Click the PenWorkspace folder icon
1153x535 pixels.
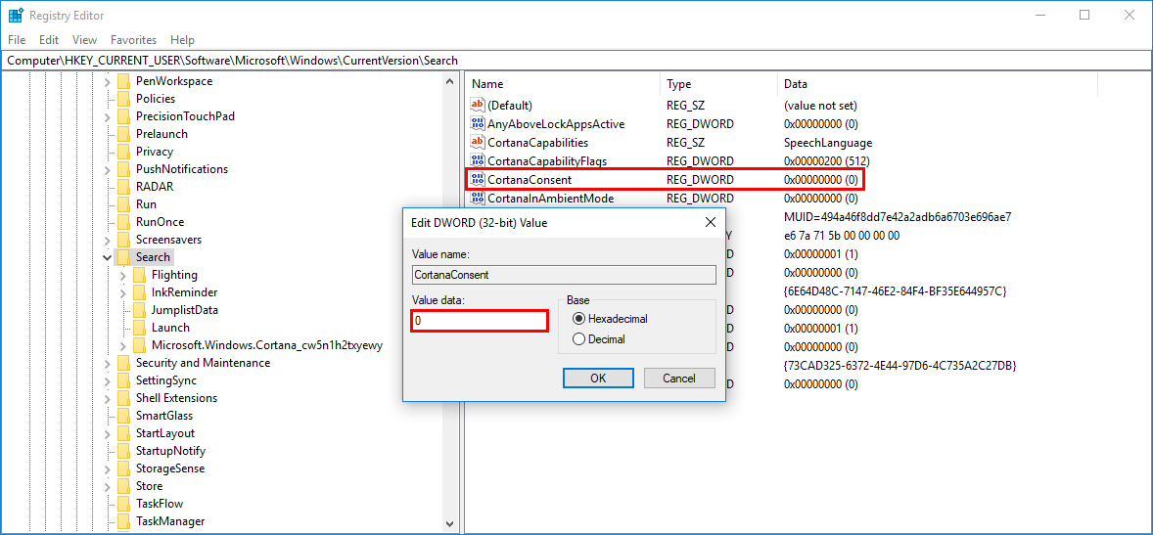click(123, 81)
